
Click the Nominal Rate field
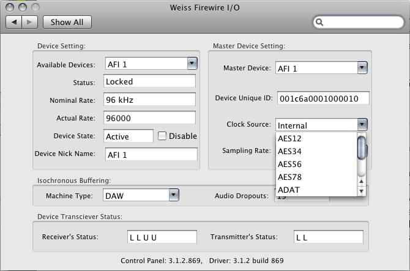tap(149, 100)
